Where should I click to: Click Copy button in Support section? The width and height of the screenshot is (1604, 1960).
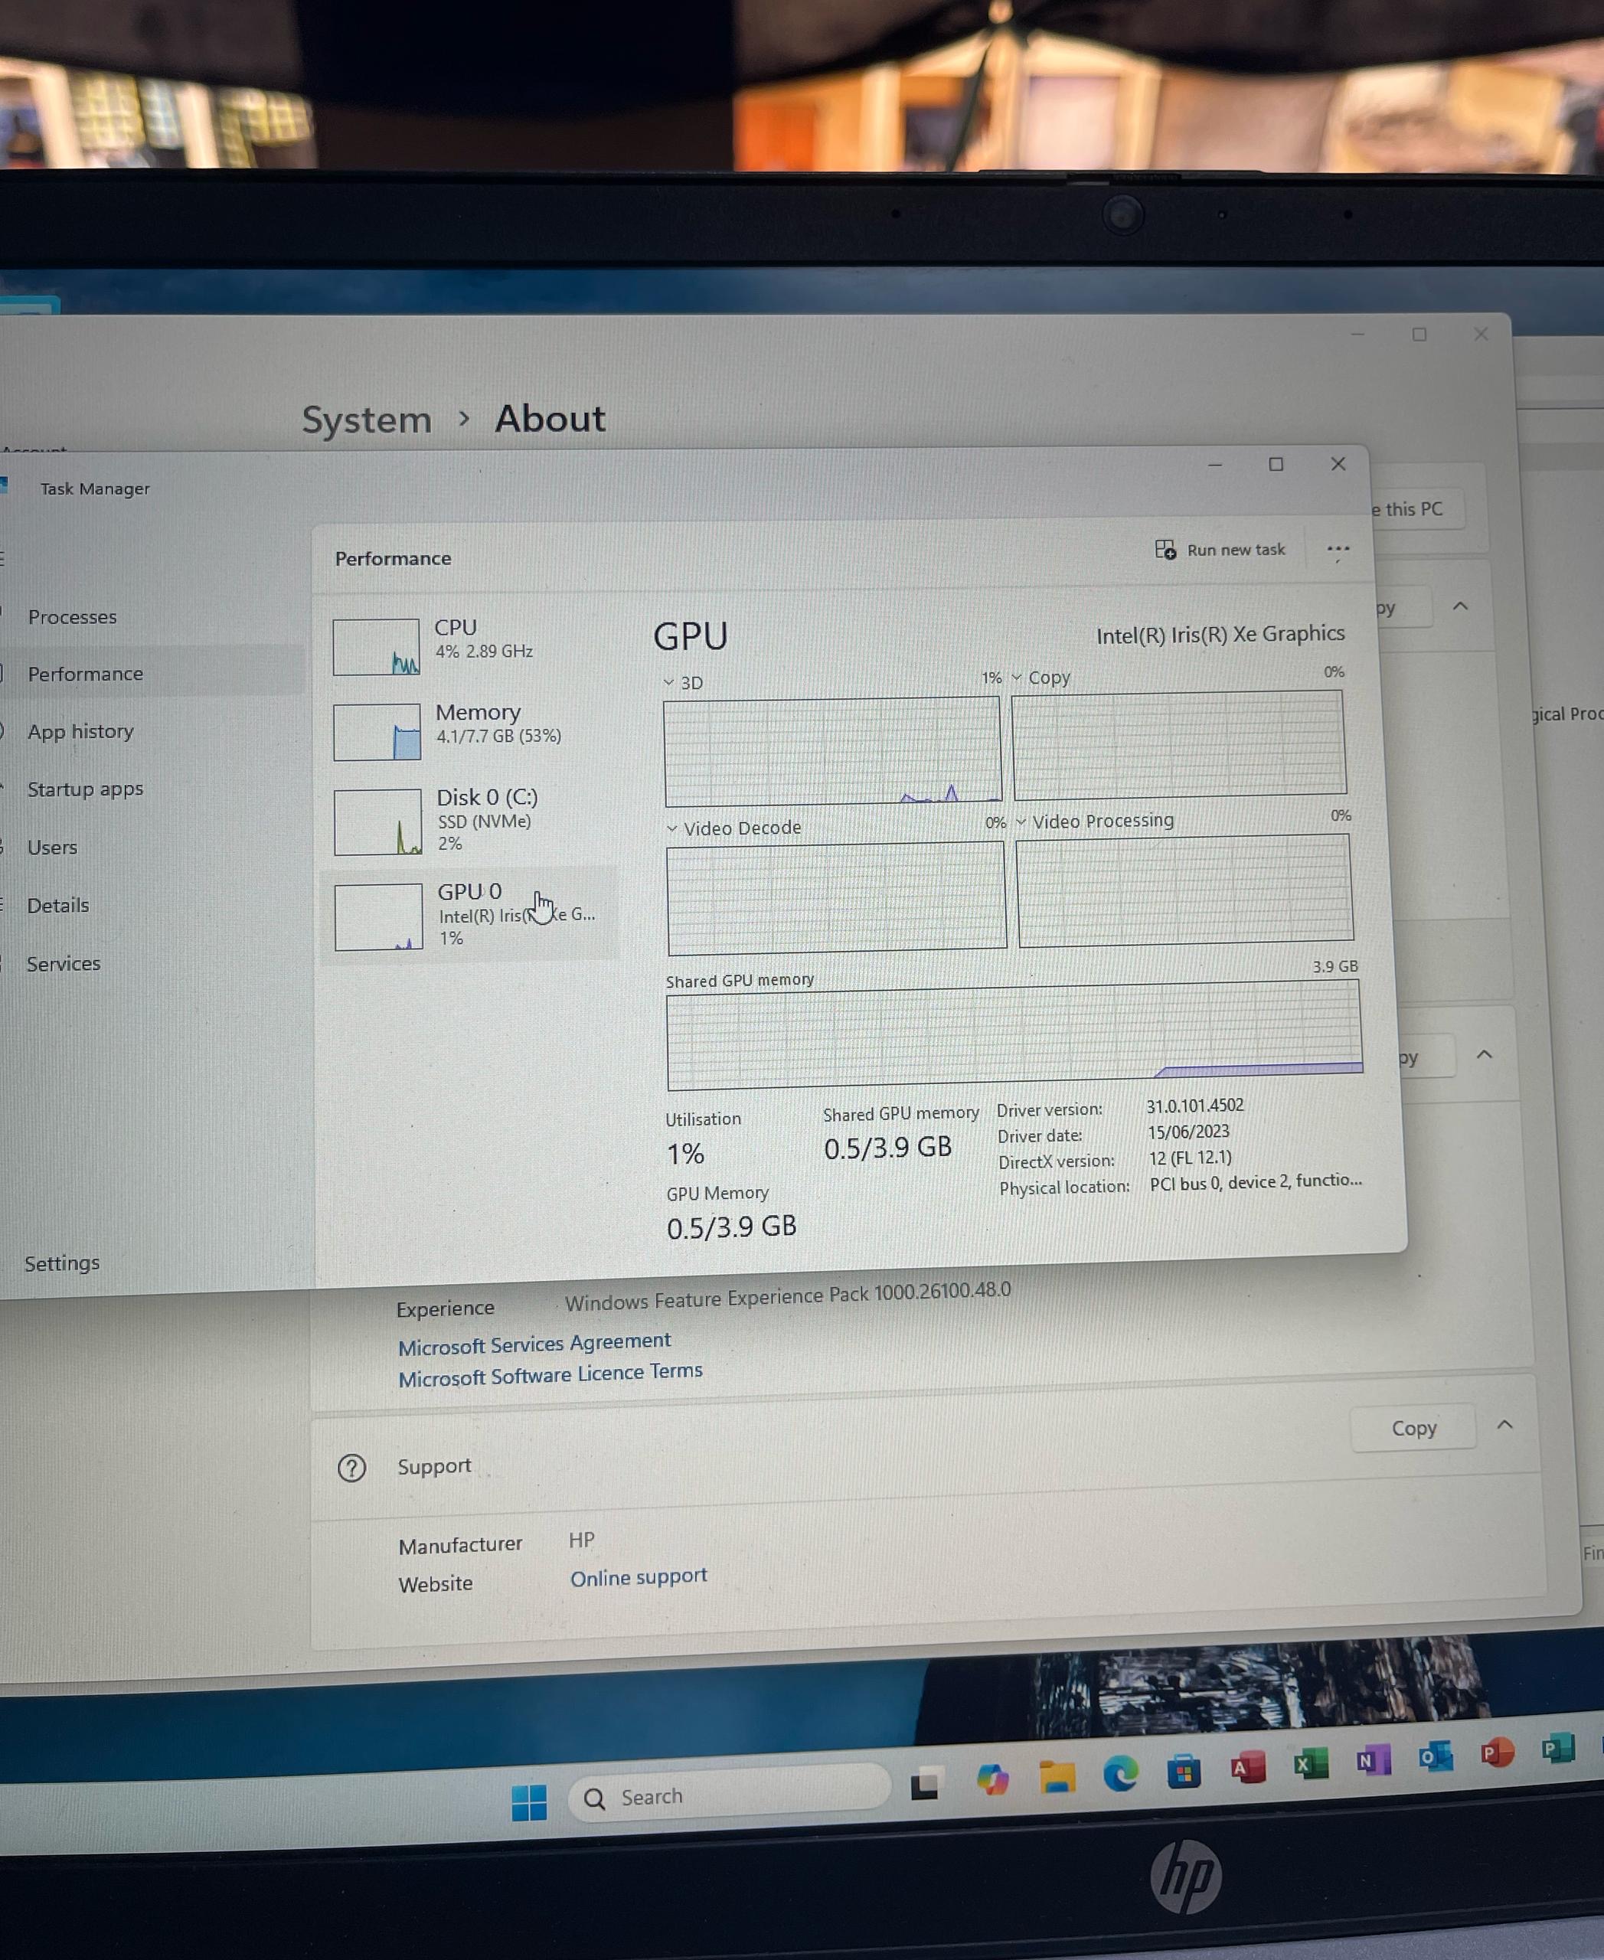tap(1413, 1429)
